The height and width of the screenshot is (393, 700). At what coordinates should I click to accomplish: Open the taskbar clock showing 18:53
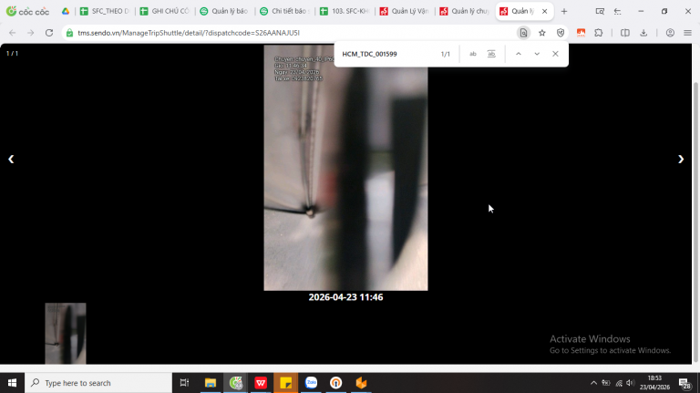pos(654,383)
